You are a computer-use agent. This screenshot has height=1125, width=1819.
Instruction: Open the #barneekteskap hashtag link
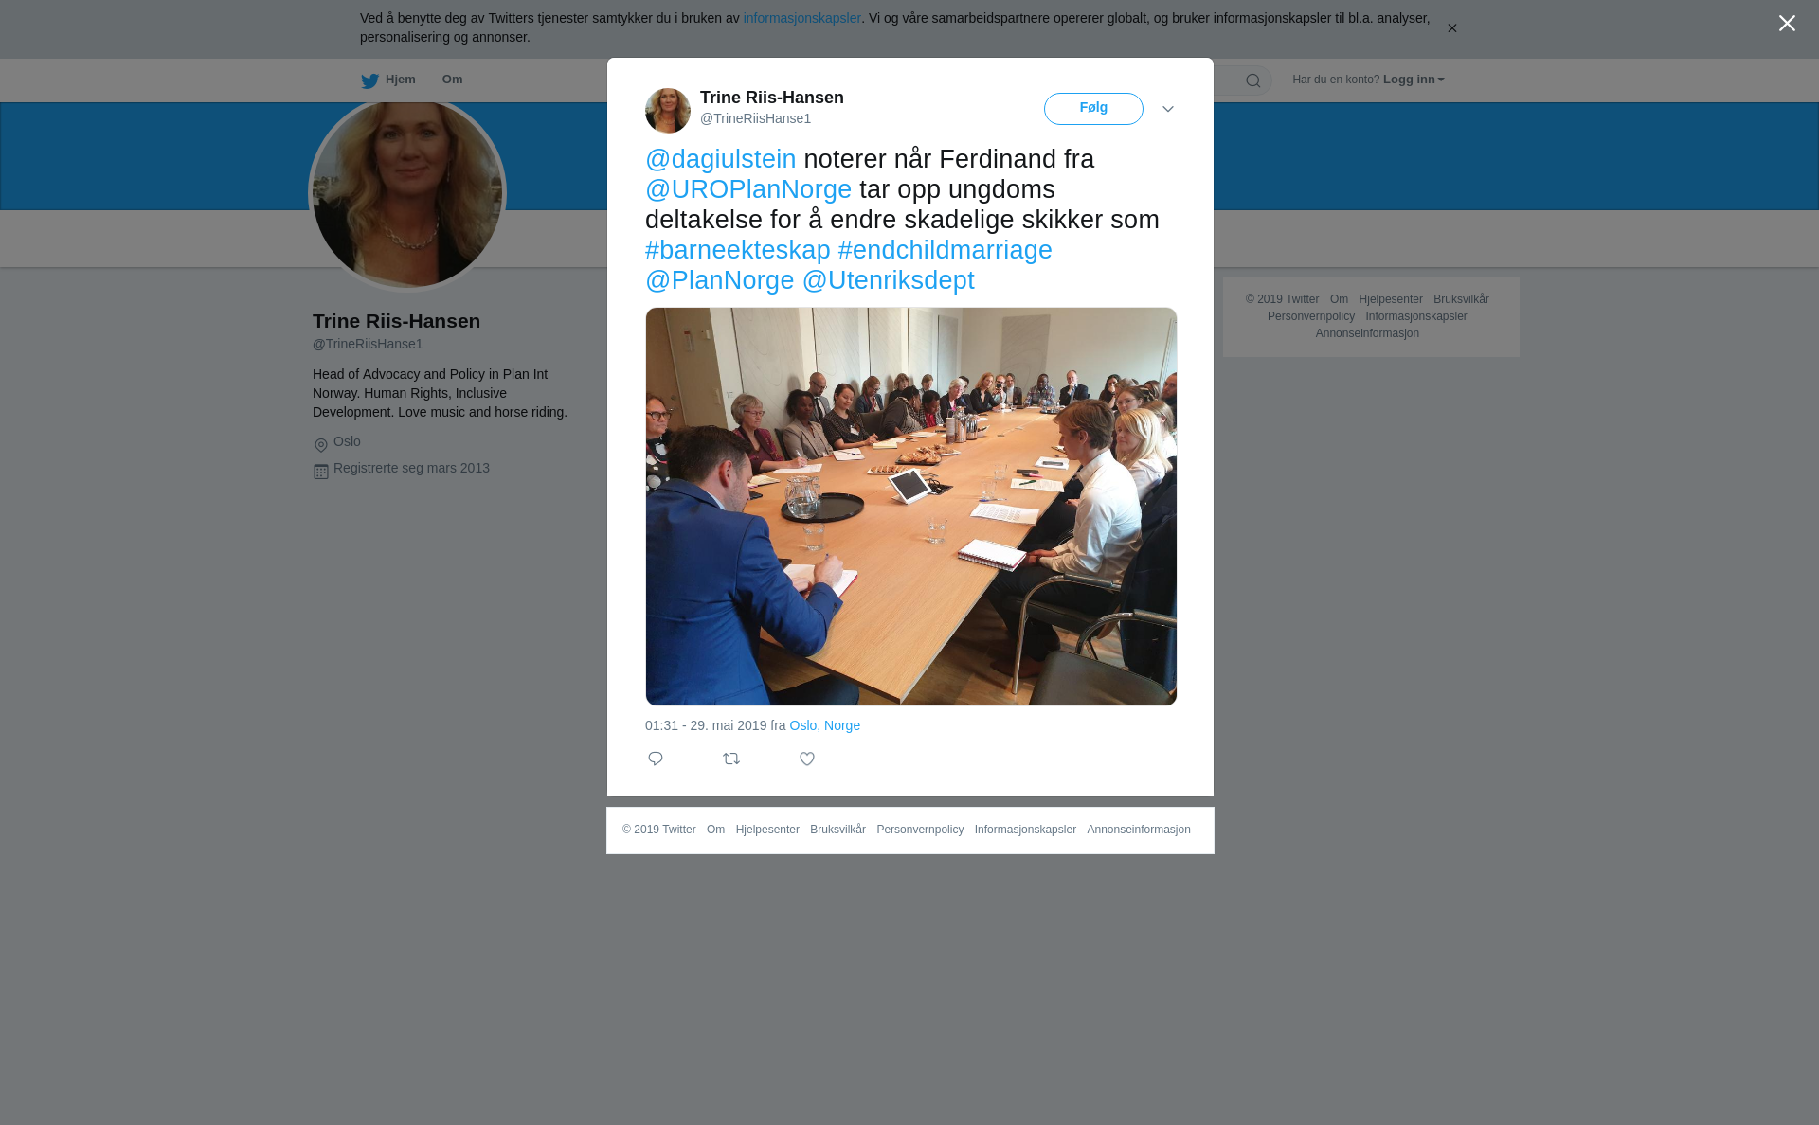point(738,250)
